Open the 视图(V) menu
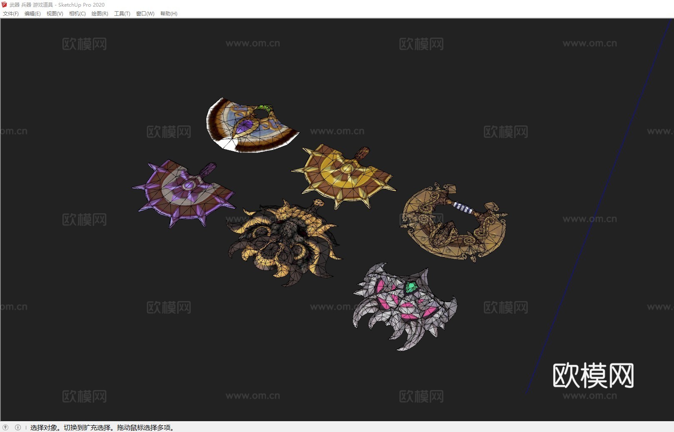The height and width of the screenshot is (432, 674). [x=55, y=14]
